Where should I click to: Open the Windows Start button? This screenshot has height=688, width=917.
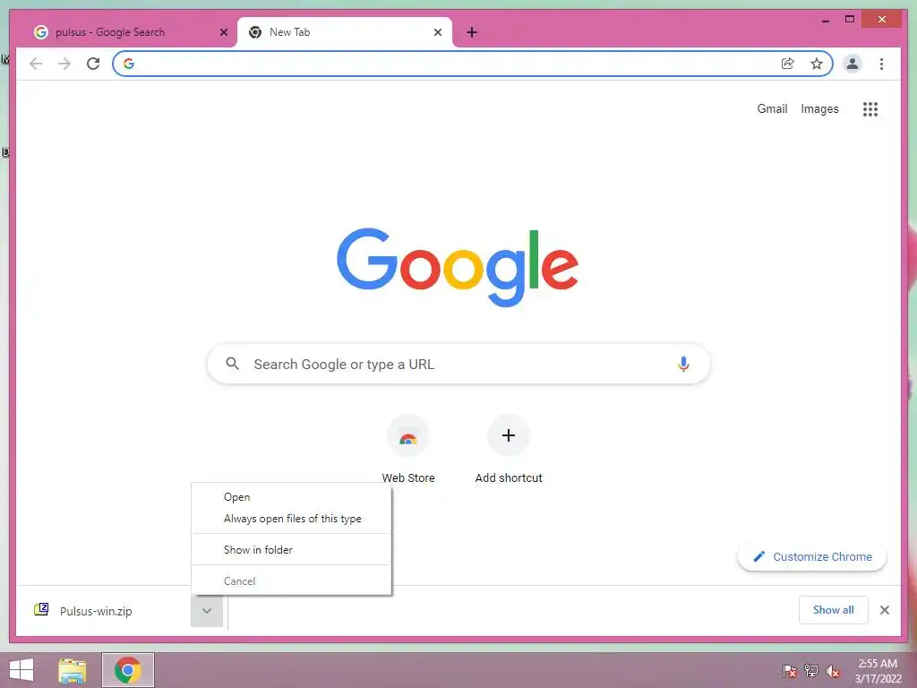tap(21, 670)
